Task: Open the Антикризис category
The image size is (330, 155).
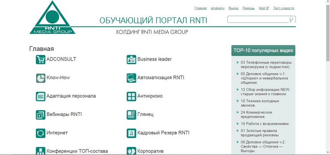Action: 150,96
